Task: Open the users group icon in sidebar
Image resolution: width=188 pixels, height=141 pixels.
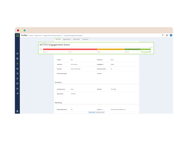Action: pos(17,93)
